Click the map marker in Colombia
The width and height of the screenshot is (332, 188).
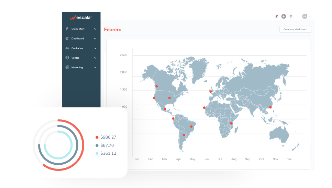click(173, 118)
